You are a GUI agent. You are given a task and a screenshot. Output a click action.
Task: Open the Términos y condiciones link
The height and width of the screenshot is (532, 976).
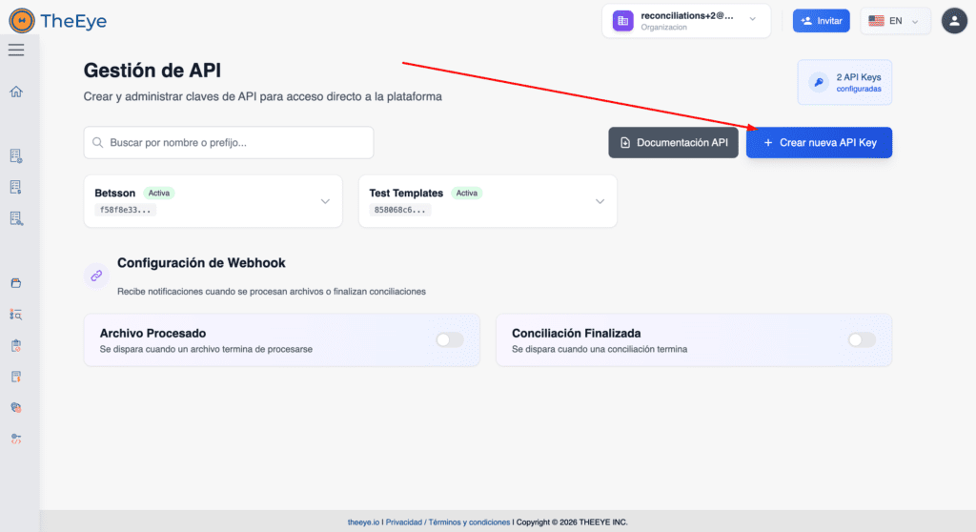[469, 522]
